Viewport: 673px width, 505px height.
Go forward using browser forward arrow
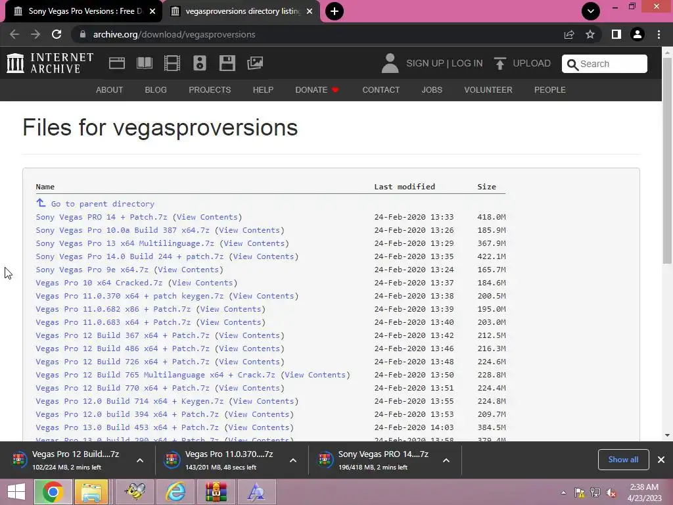point(35,34)
